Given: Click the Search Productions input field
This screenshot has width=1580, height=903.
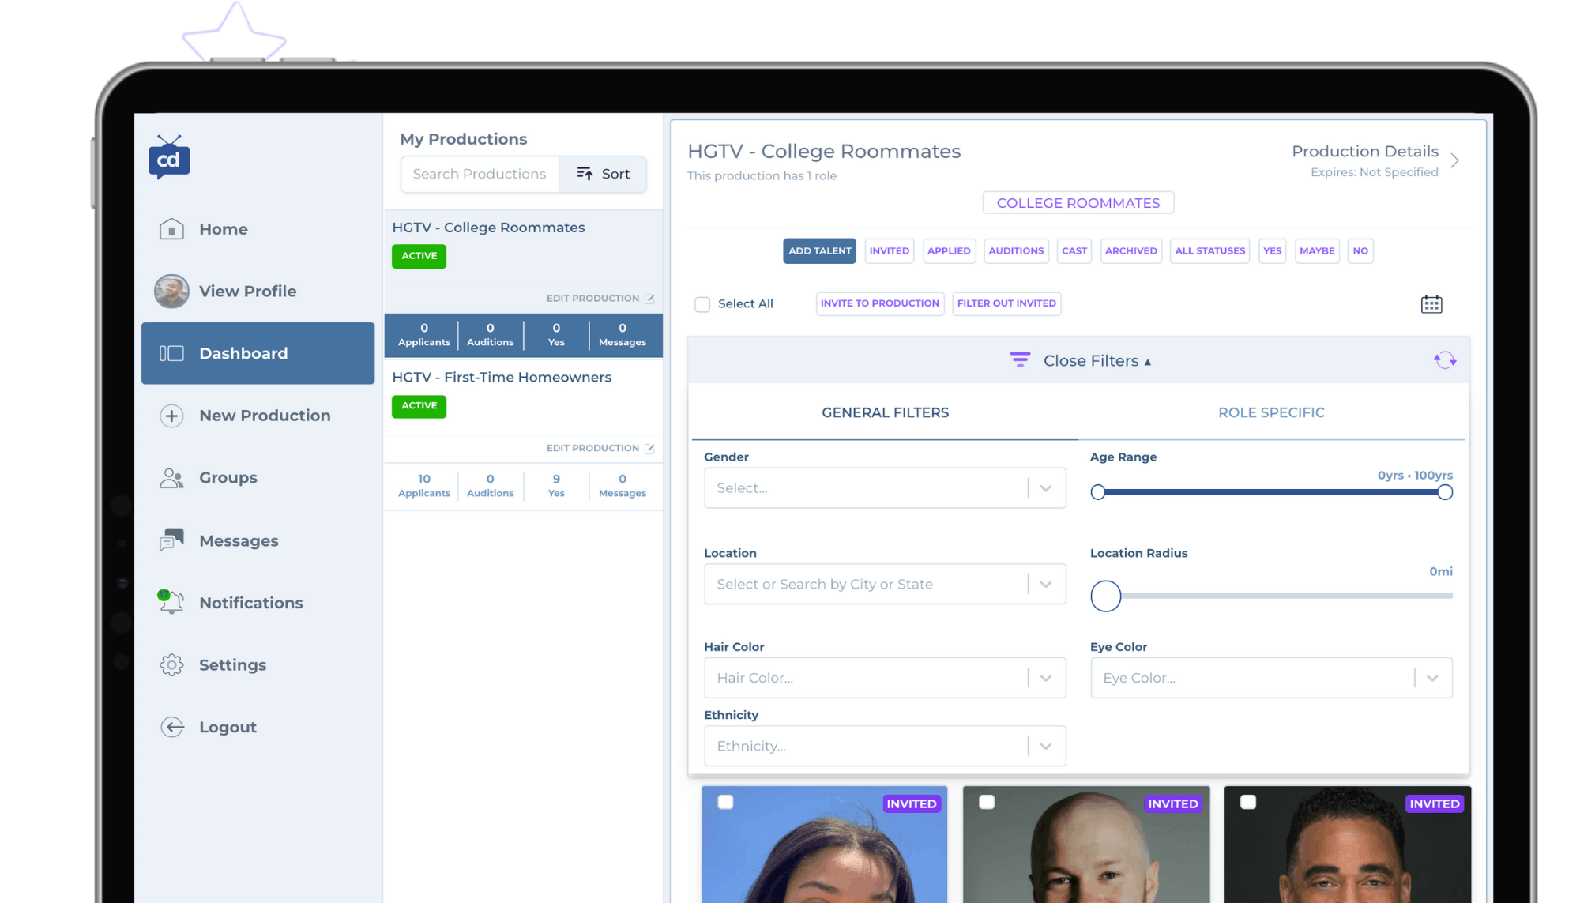Looking at the screenshot, I should pyautogui.click(x=479, y=174).
